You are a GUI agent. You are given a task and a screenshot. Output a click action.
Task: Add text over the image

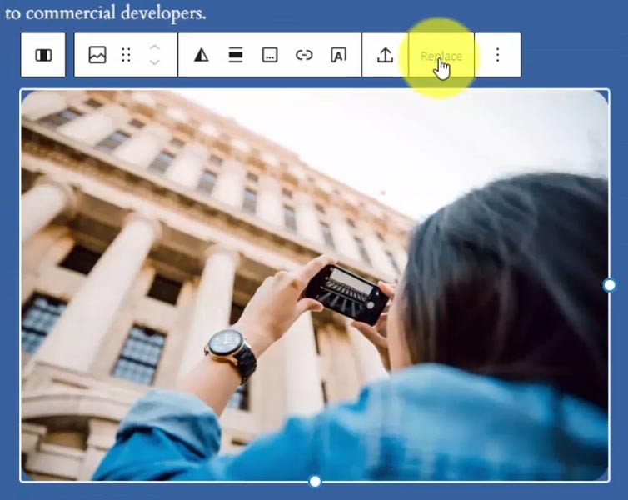pos(338,55)
